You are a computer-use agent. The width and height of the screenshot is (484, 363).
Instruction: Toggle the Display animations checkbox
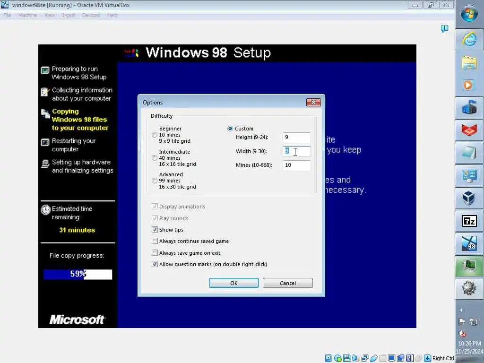(155, 207)
